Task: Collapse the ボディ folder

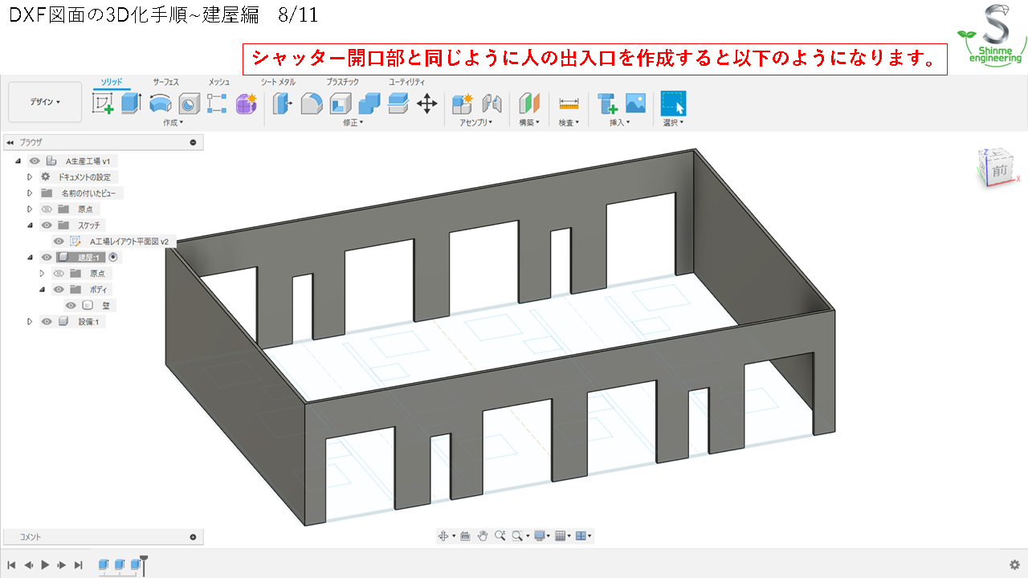Action: point(44,287)
